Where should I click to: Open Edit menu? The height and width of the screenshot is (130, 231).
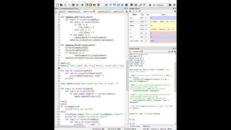coord(61,1)
